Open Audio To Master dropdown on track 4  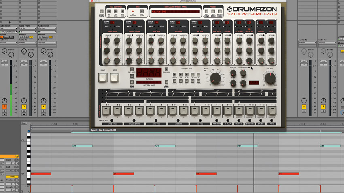[x=47, y=42]
